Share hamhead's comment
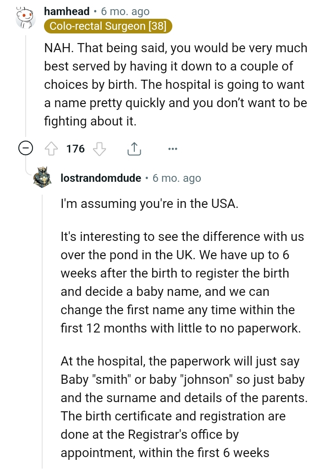The image size is (330, 469). coord(133,149)
